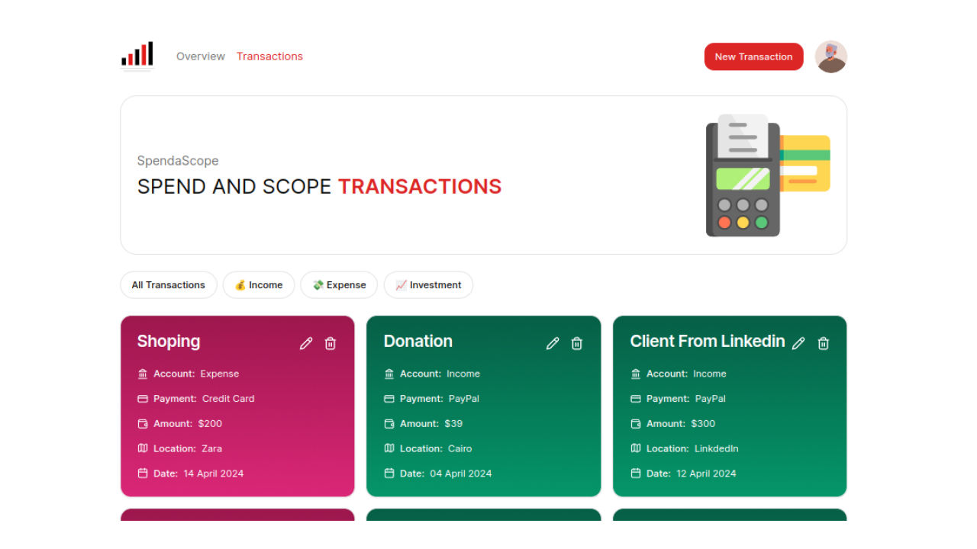
Task: Delete the Shoping transaction
Action: coord(331,343)
